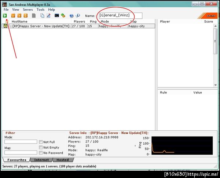Click the SA-MP logo banner
This screenshot has width=220, height=178.
(x=208, y=16)
